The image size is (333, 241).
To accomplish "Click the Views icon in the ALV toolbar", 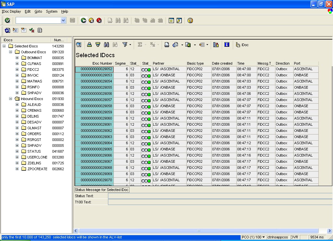I will coord(175,44).
